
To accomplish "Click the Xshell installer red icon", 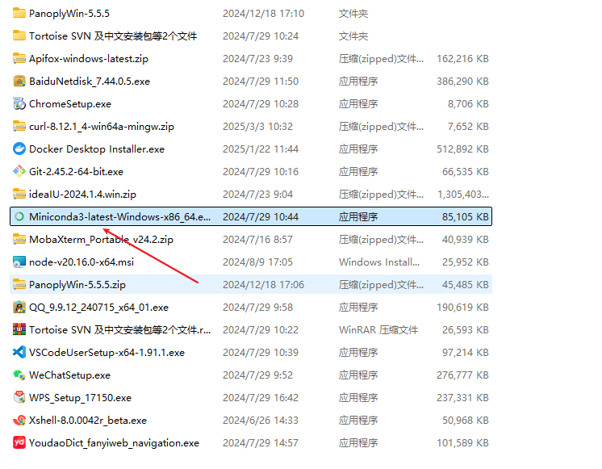I will coord(19,421).
